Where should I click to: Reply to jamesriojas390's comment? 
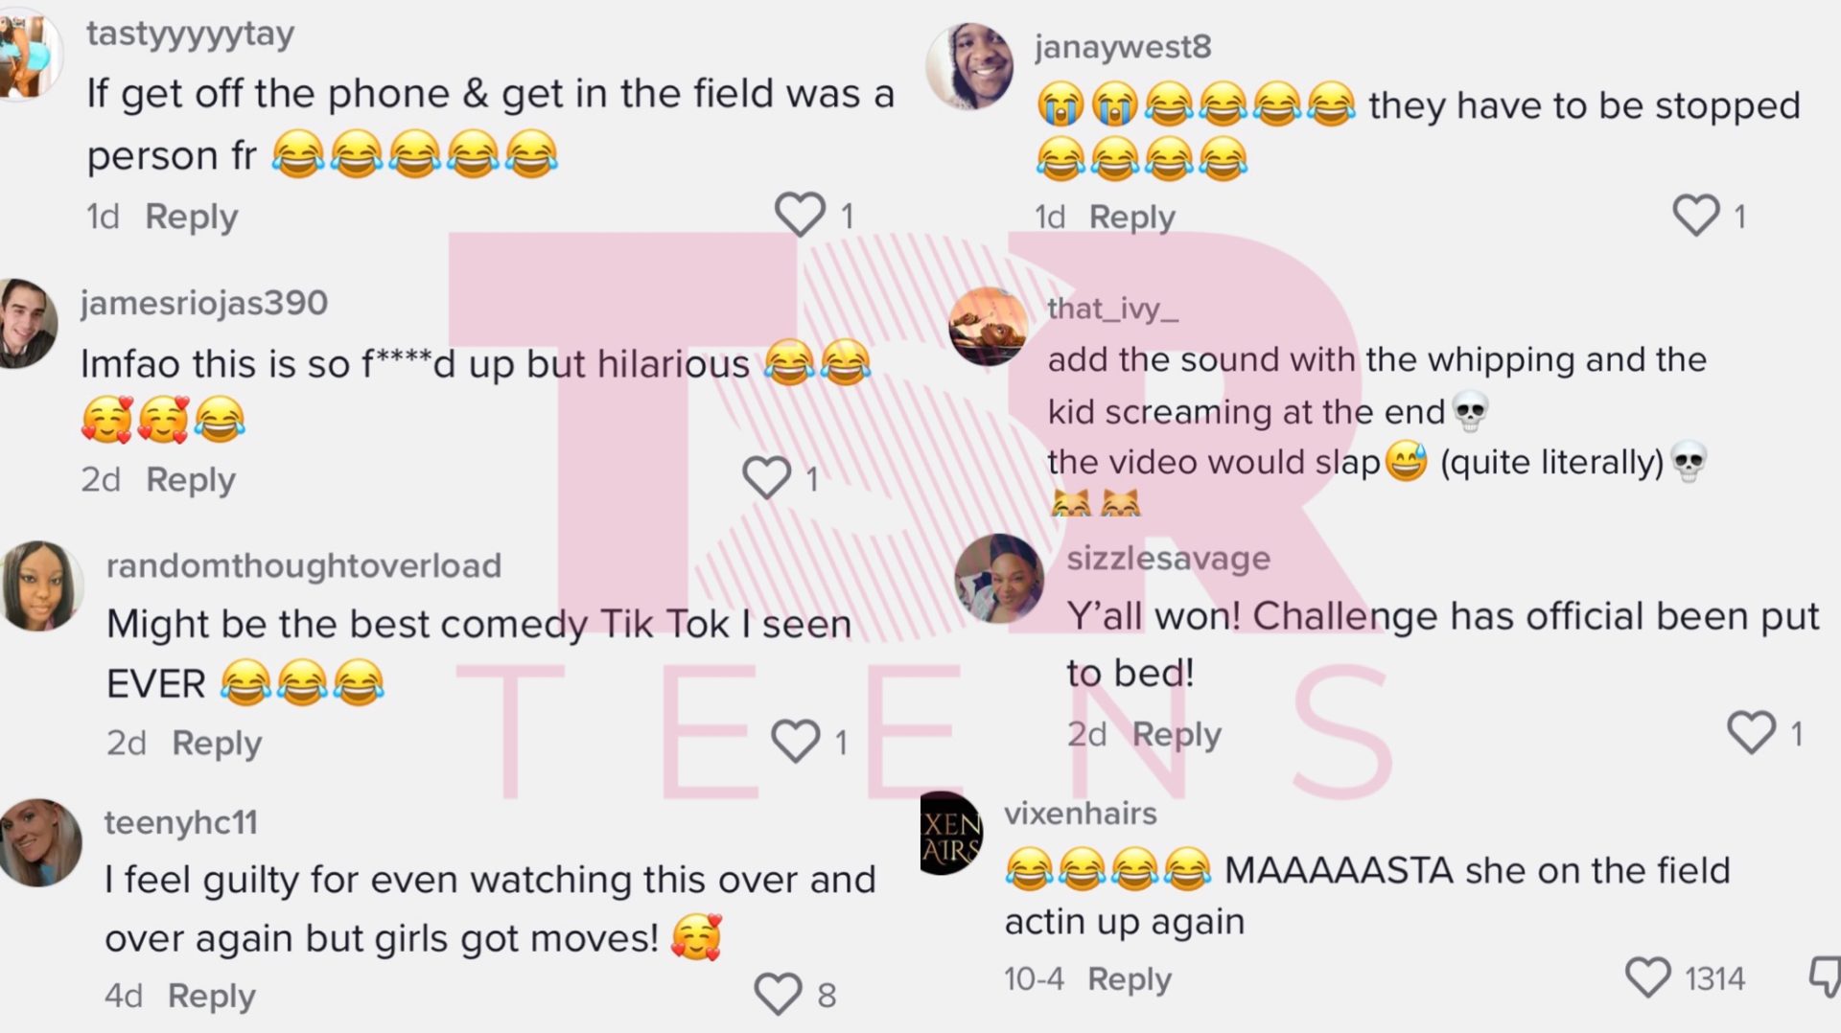click(x=190, y=479)
